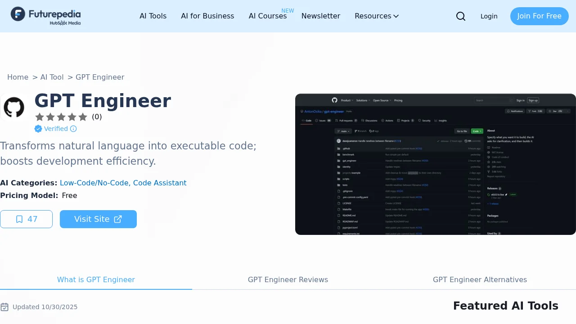Screen dimensions: 576x324
Task: Click the external-link icon on Visit Site
Action: click(x=118, y=219)
